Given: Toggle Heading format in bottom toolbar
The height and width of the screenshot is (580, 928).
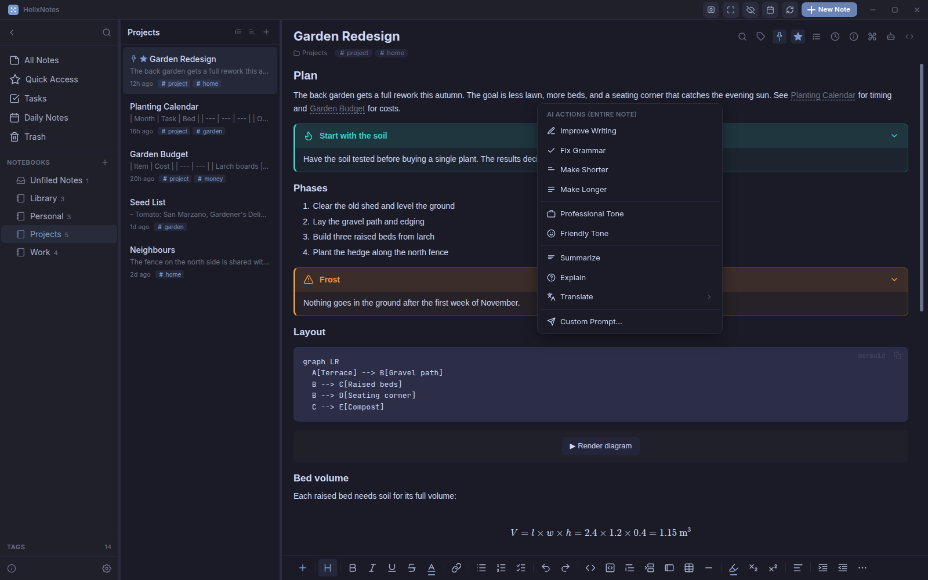Looking at the screenshot, I should click(328, 568).
